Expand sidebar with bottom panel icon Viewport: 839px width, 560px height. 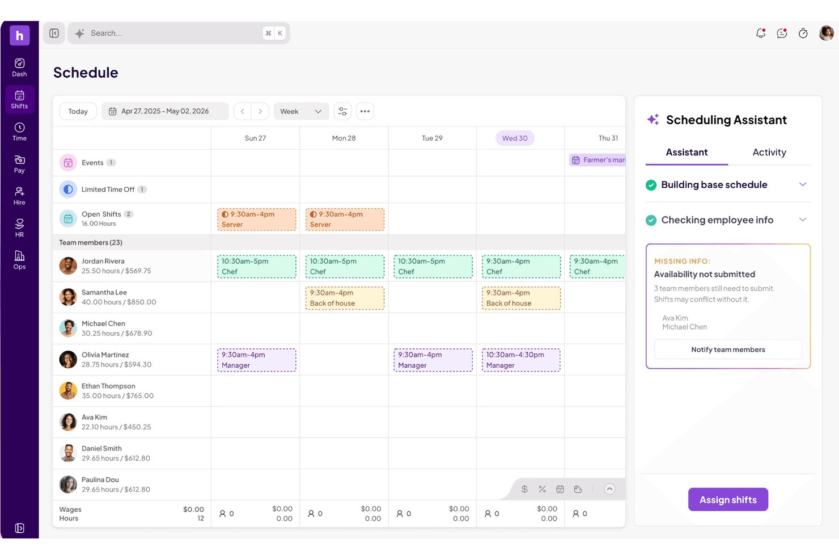(19, 528)
